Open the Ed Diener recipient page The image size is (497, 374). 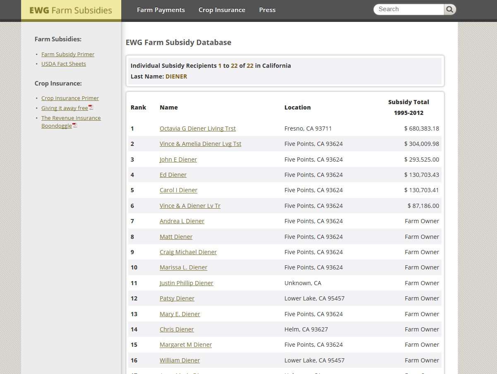click(173, 175)
